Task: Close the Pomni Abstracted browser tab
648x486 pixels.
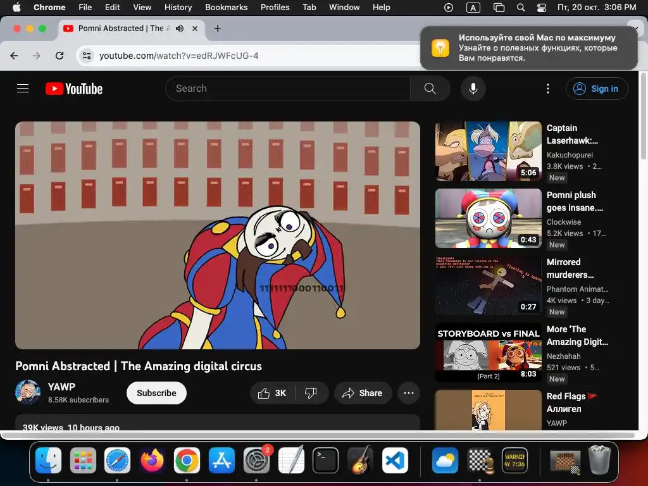Action: click(x=195, y=28)
